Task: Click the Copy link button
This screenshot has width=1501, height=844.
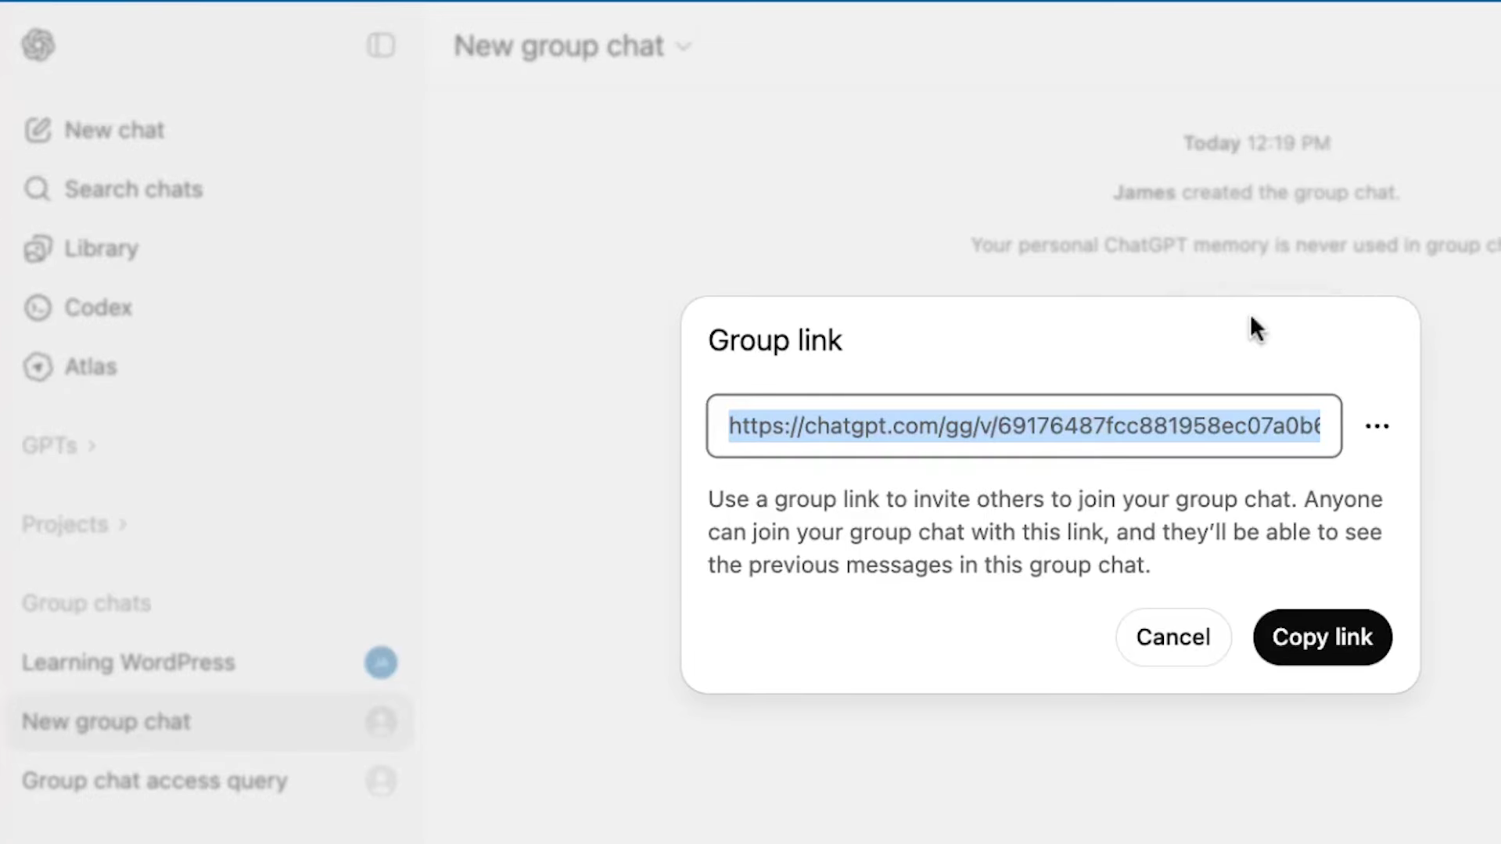Action: click(1322, 637)
